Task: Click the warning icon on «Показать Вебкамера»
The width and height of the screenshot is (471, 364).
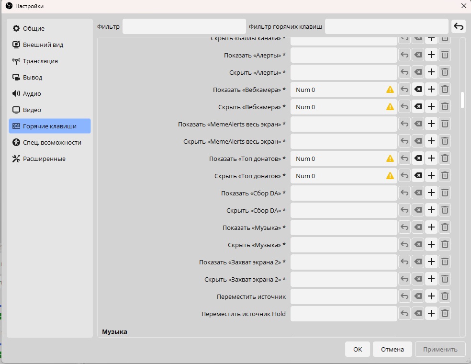Action: (390, 90)
